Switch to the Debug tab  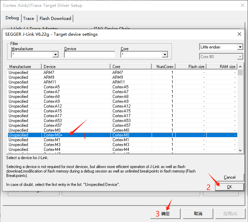12,18
